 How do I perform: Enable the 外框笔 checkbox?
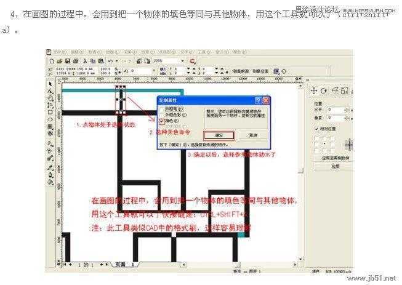[x=162, y=110]
